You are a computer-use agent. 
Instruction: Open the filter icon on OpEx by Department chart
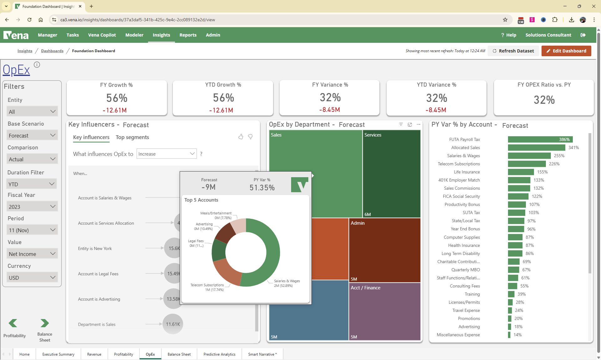click(x=401, y=124)
